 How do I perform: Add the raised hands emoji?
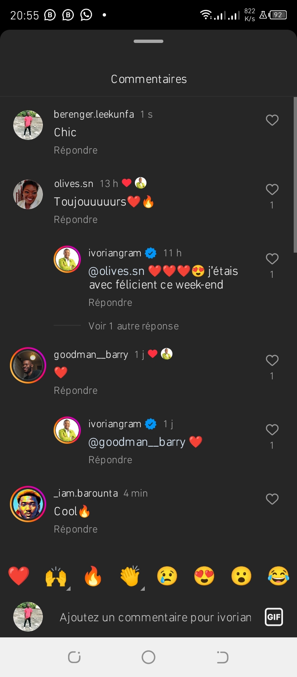coord(56,576)
